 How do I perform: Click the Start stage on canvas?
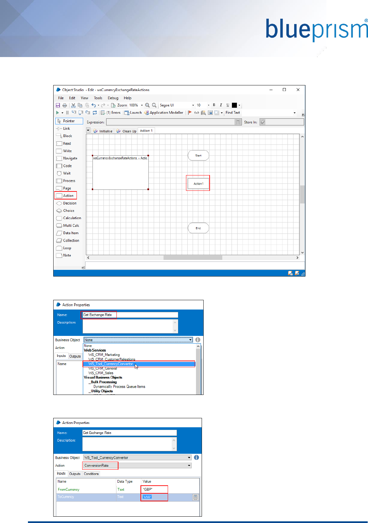(198, 155)
